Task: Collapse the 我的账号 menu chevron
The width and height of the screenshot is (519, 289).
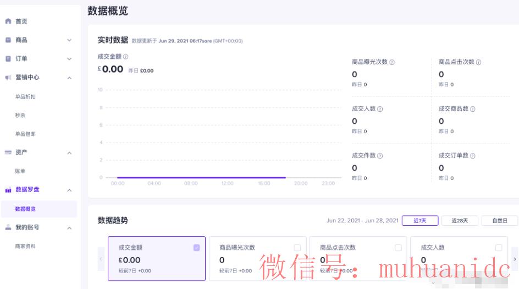Action: 69,228
